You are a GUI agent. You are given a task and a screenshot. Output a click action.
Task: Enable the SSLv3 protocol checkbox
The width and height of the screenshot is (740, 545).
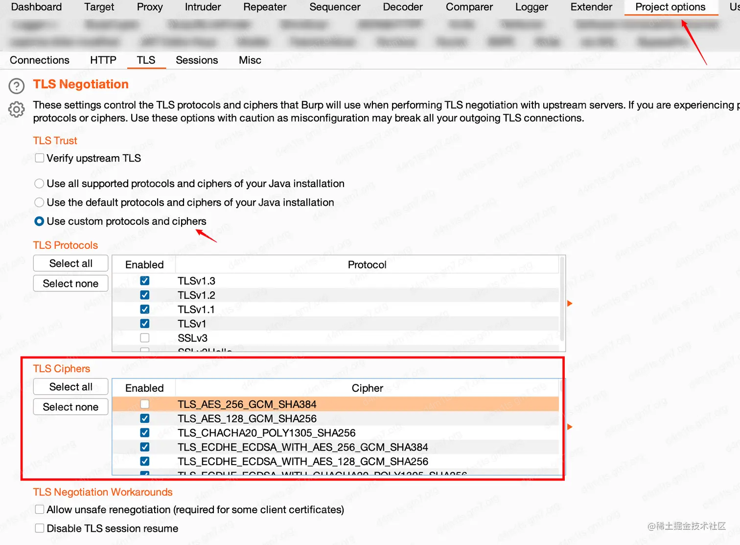(x=144, y=338)
